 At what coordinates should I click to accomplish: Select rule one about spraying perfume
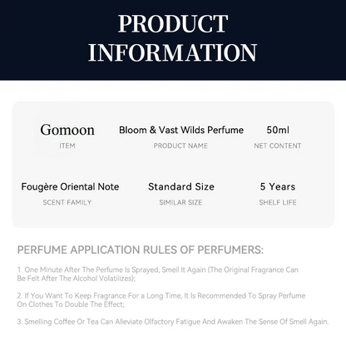coord(158,274)
